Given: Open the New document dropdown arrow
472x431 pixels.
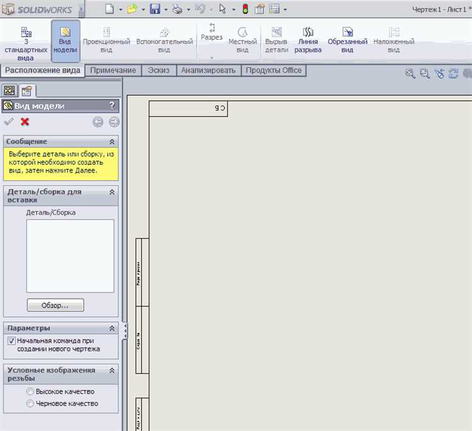Looking at the screenshot, I should pos(121,9).
